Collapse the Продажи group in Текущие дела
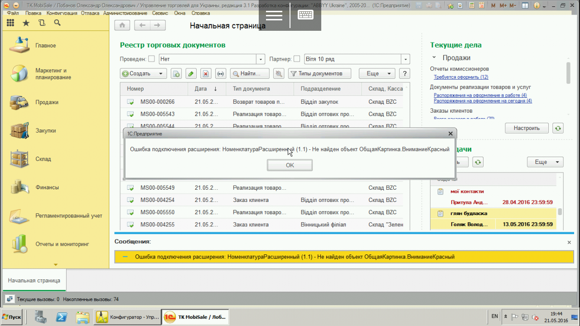 [x=434, y=58]
